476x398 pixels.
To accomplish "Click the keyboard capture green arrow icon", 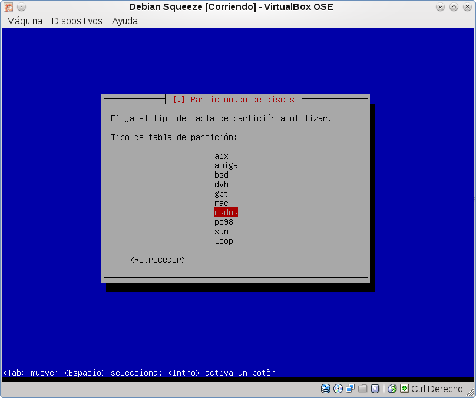I will (404, 389).
